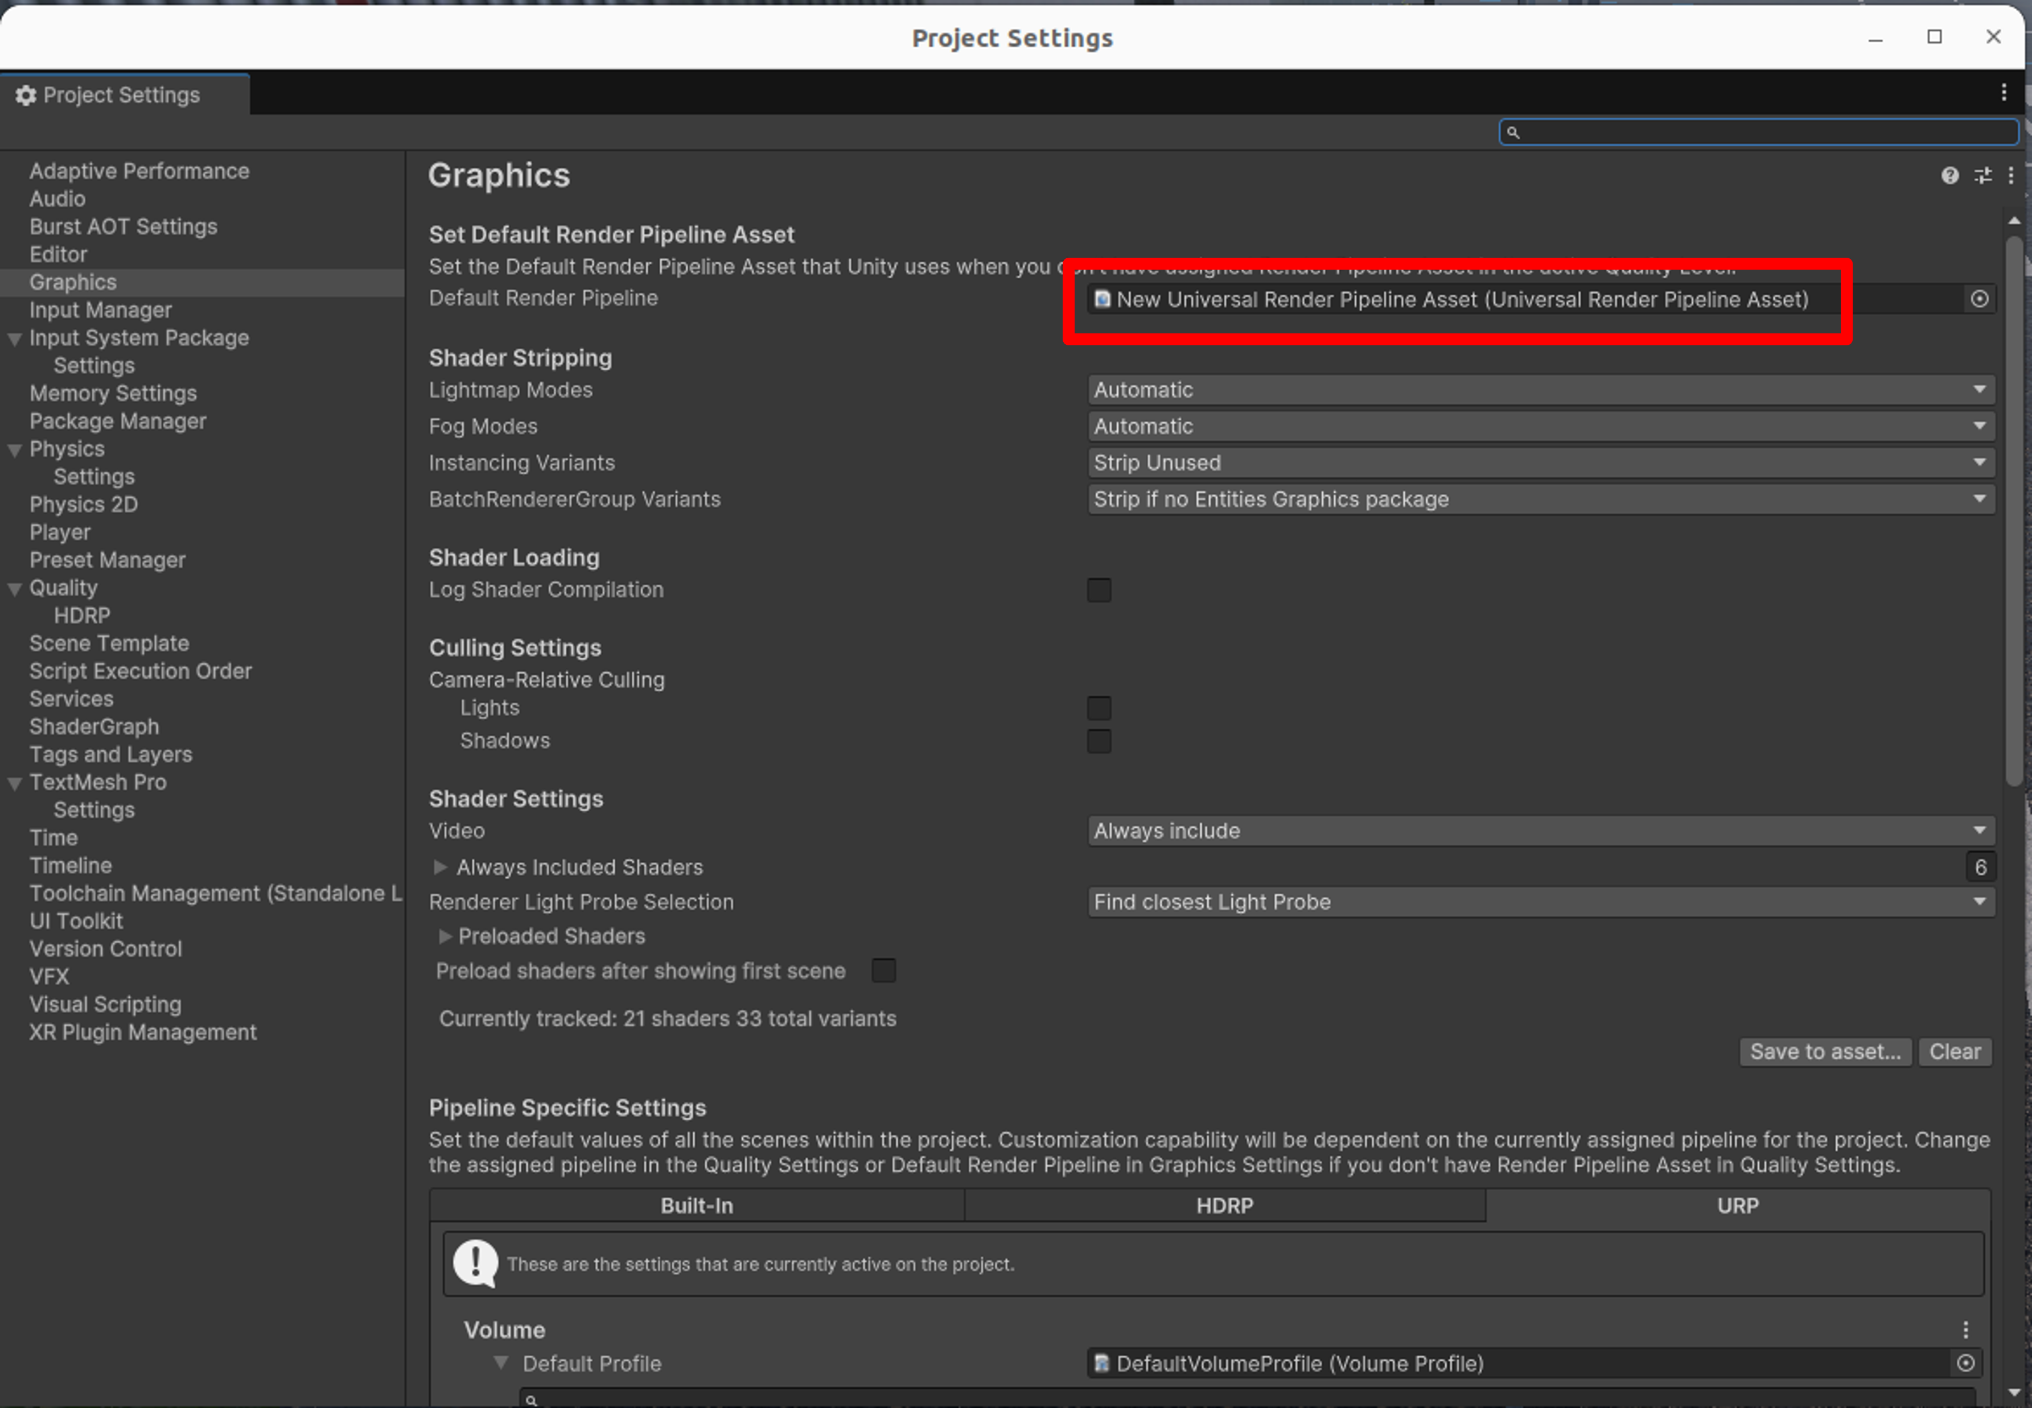Open the Instancing Variants dropdown
This screenshot has width=2032, height=1408.
pyautogui.click(x=1540, y=463)
